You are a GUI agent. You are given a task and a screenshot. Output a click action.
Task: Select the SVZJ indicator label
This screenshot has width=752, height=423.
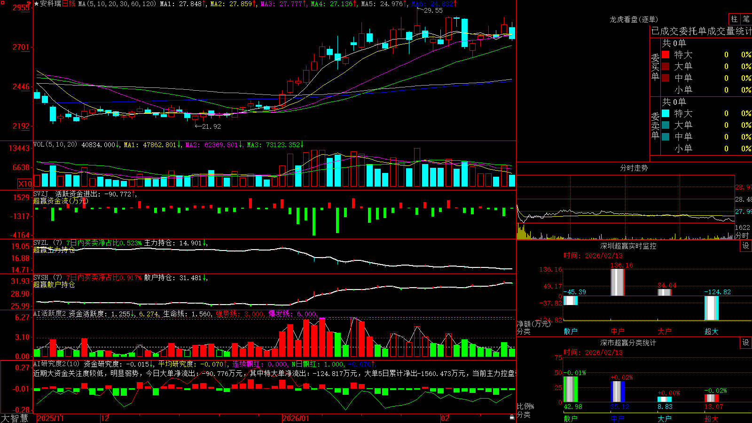pyautogui.click(x=40, y=194)
